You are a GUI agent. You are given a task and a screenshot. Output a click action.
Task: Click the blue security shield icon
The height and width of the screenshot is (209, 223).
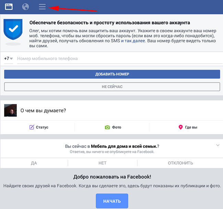13,30
